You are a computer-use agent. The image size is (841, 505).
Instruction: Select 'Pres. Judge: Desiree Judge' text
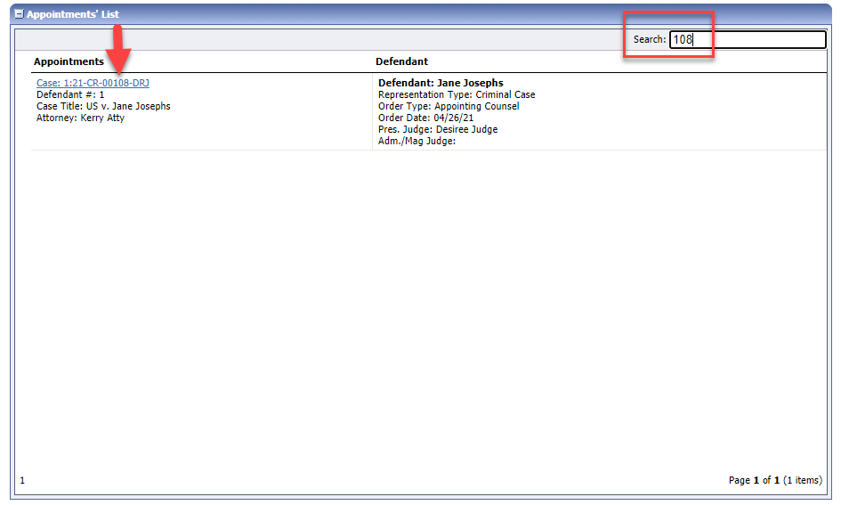pyautogui.click(x=438, y=129)
